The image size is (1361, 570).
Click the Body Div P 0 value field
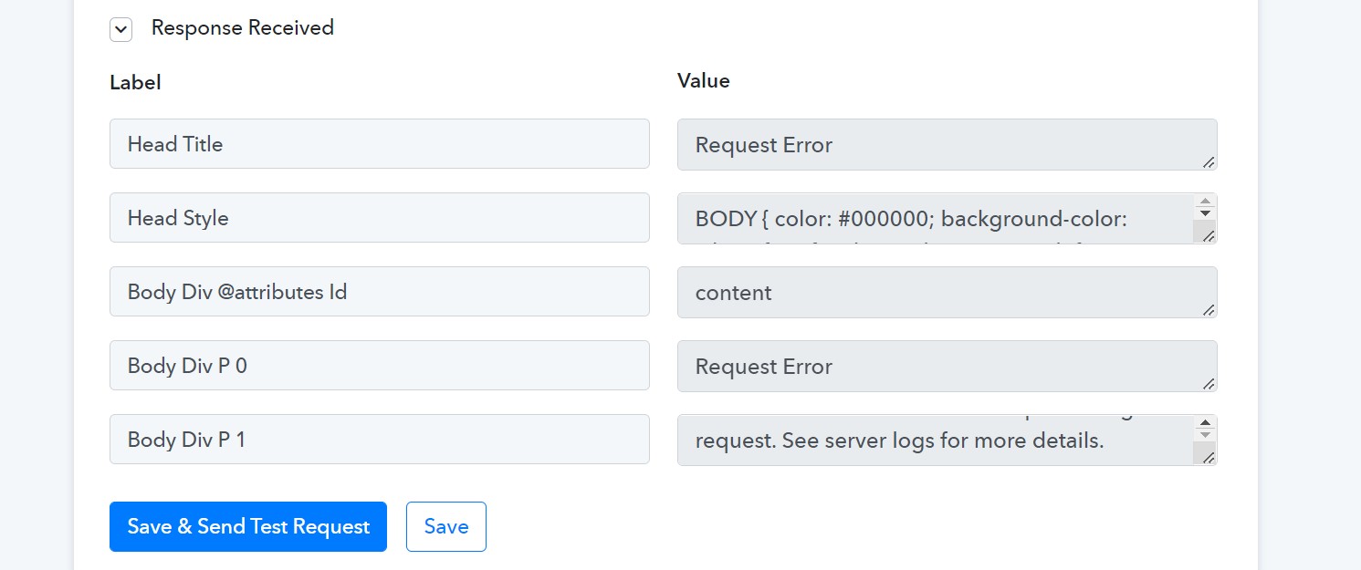(947, 366)
